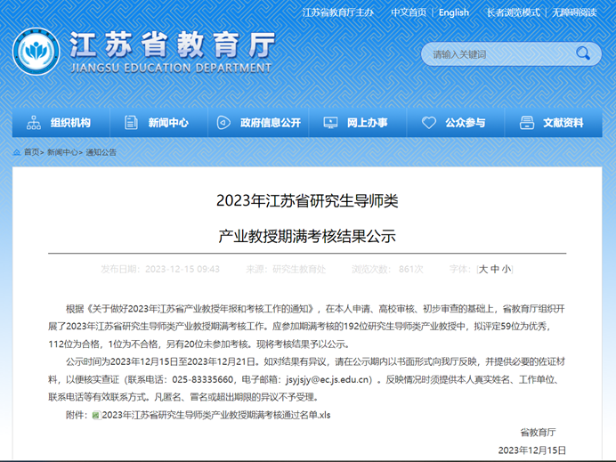Click the search magnifier icon
Image resolution: width=616 pixels, height=462 pixels.
pos(583,53)
